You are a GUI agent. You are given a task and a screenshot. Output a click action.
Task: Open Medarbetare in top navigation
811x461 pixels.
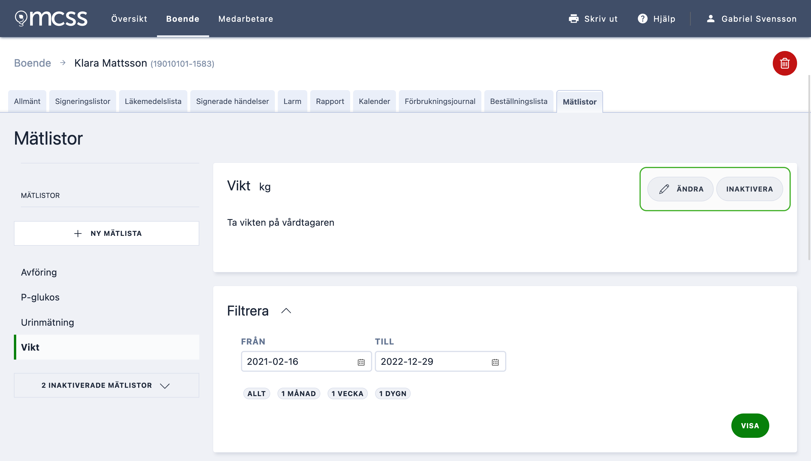click(x=246, y=19)
